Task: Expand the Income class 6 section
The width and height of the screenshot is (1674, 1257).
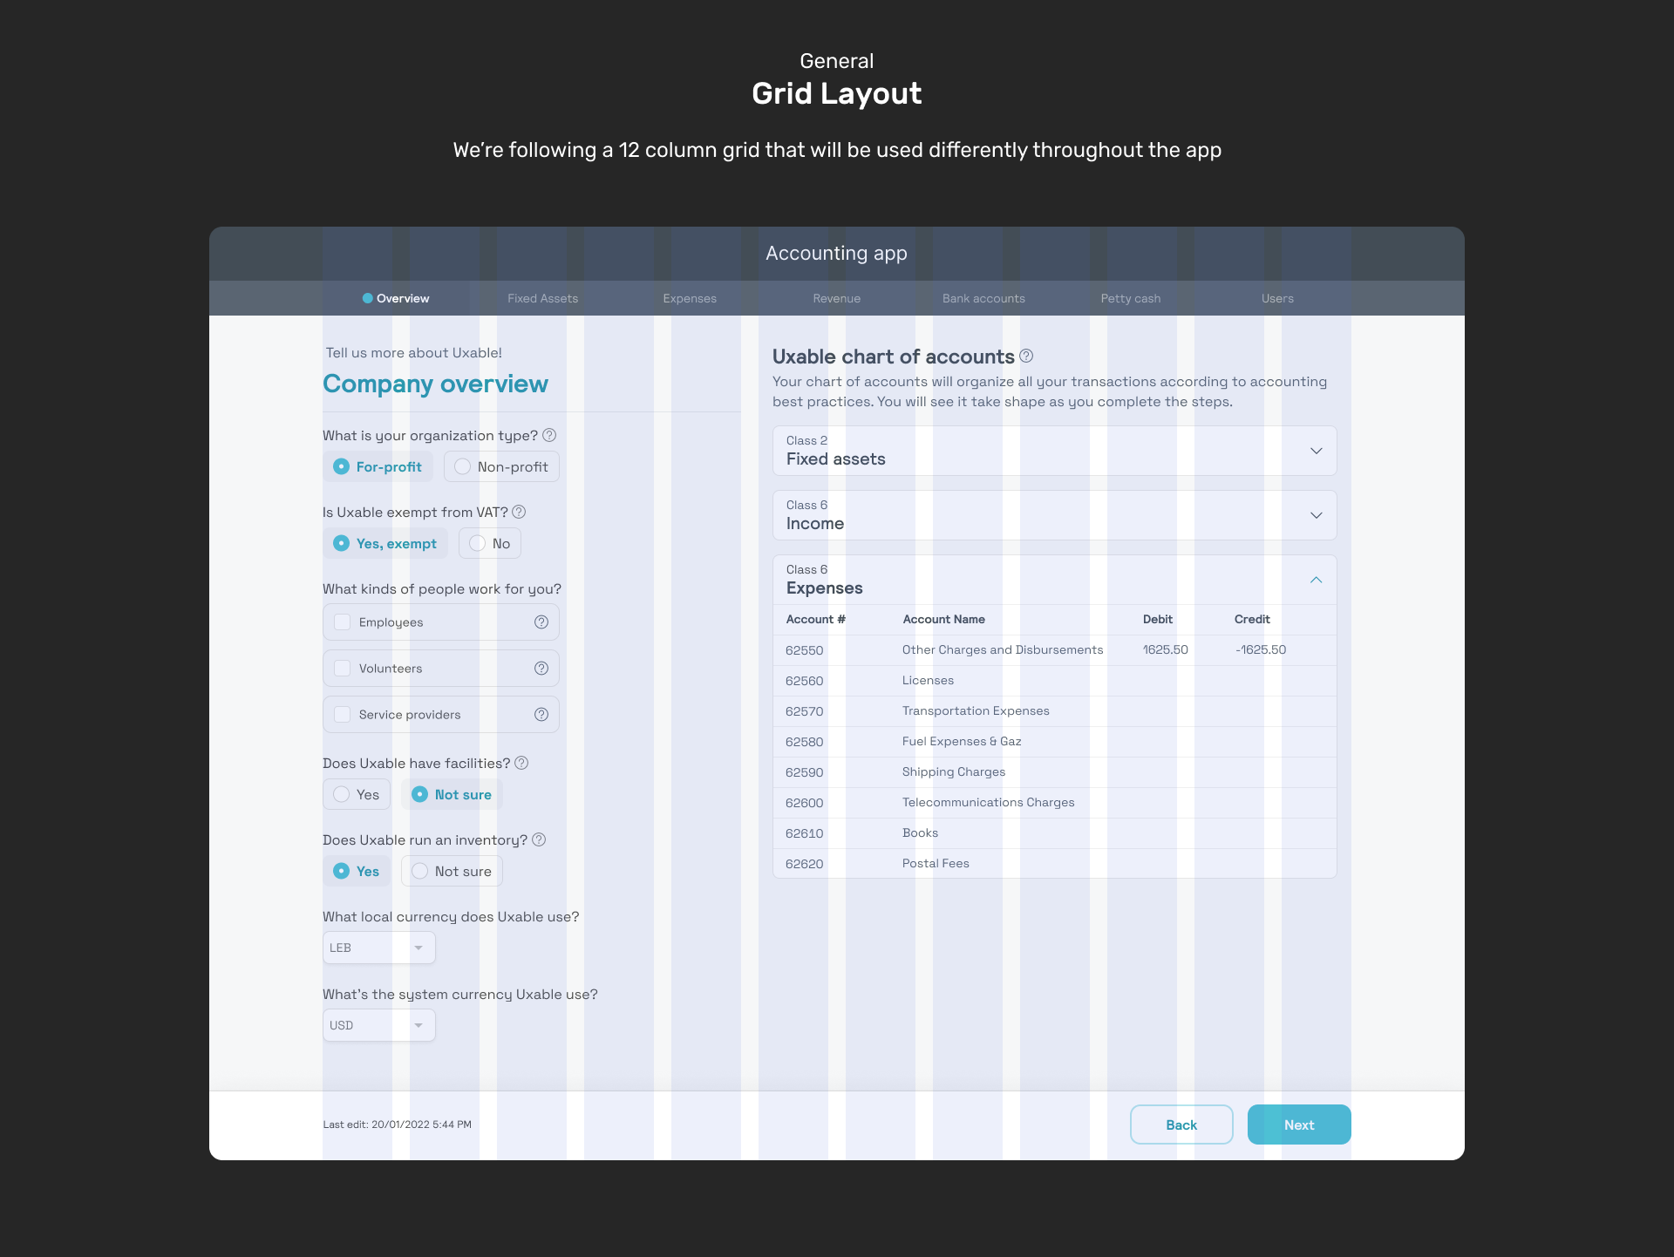Action: pyautogui.click(x=1317, y=515)
